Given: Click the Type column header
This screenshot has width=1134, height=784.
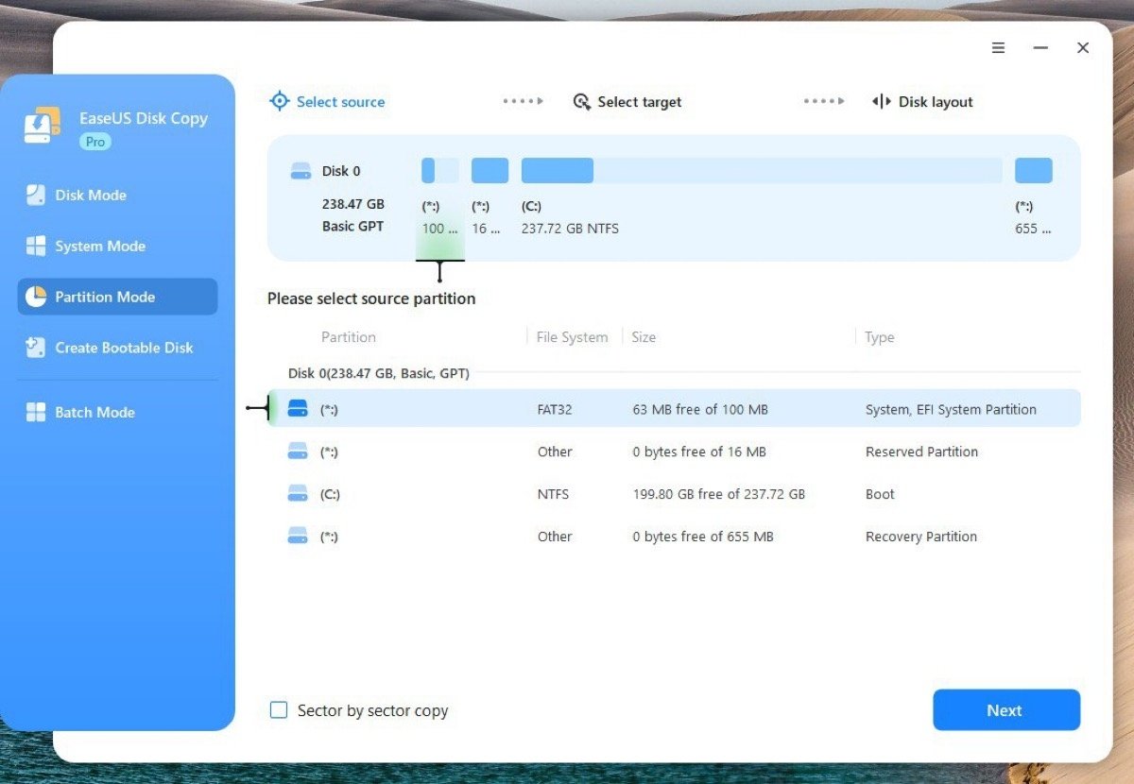Looking at the screenshot, I should pos(880,337).
